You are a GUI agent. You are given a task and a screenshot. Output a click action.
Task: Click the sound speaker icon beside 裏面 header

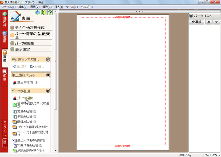point(37,13)
